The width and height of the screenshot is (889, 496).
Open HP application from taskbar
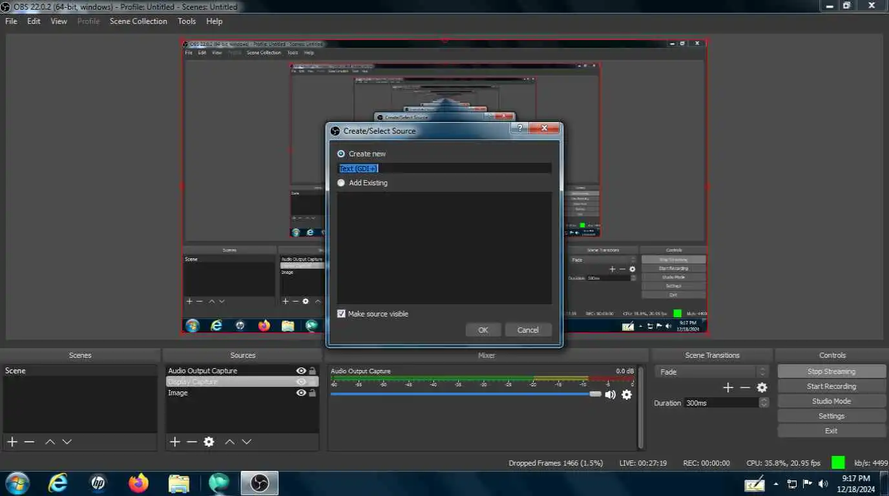click(x=98, y=483)
